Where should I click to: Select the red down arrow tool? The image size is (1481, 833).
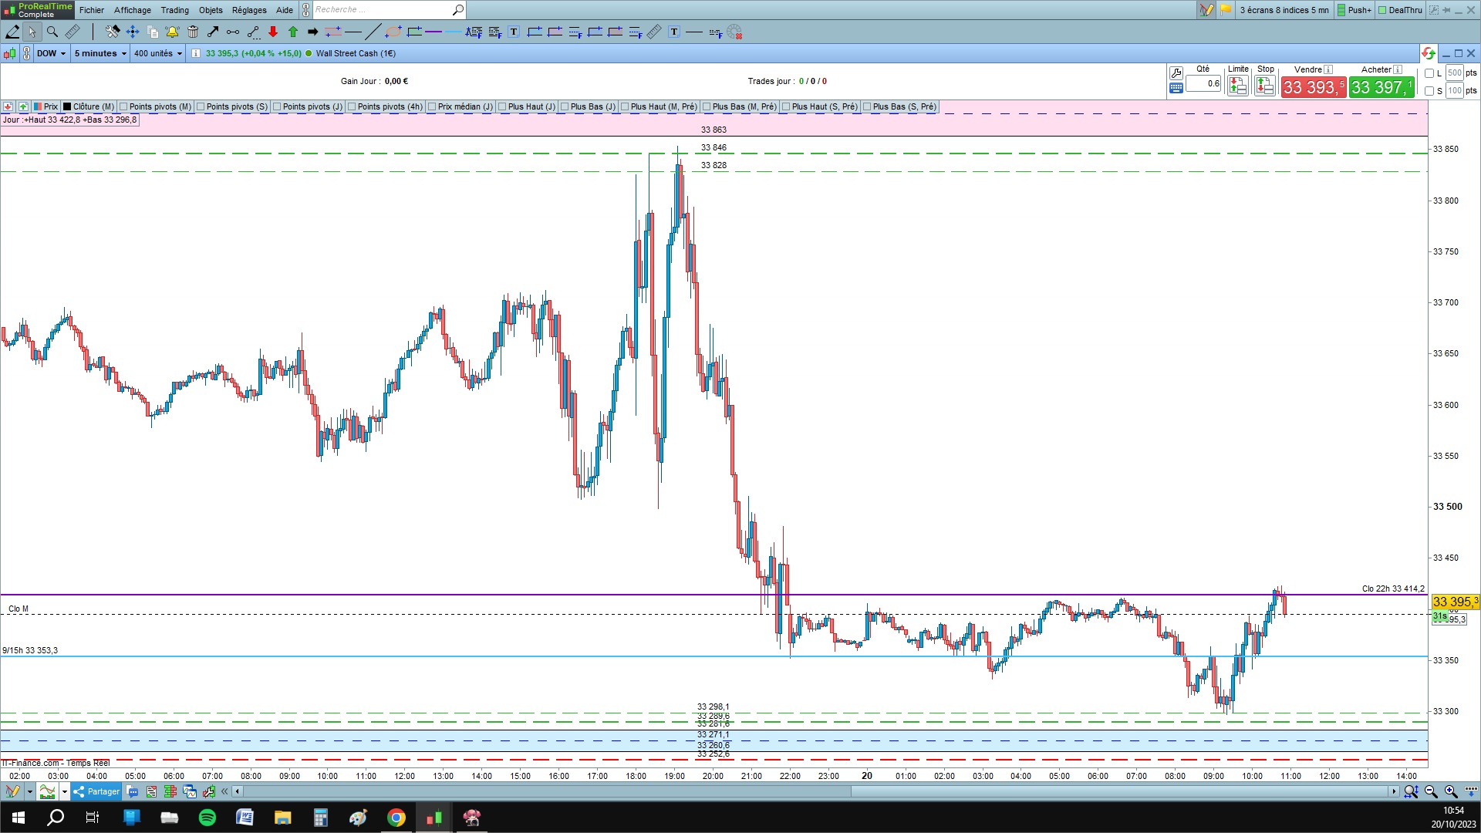pos(273,32)
